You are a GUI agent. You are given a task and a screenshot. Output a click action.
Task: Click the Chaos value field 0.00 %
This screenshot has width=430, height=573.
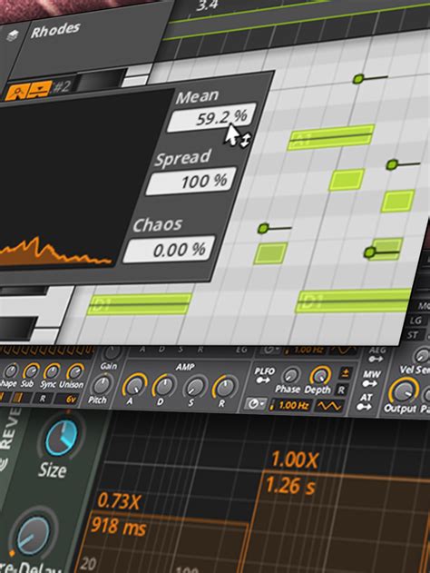click(x=169, y=250)
